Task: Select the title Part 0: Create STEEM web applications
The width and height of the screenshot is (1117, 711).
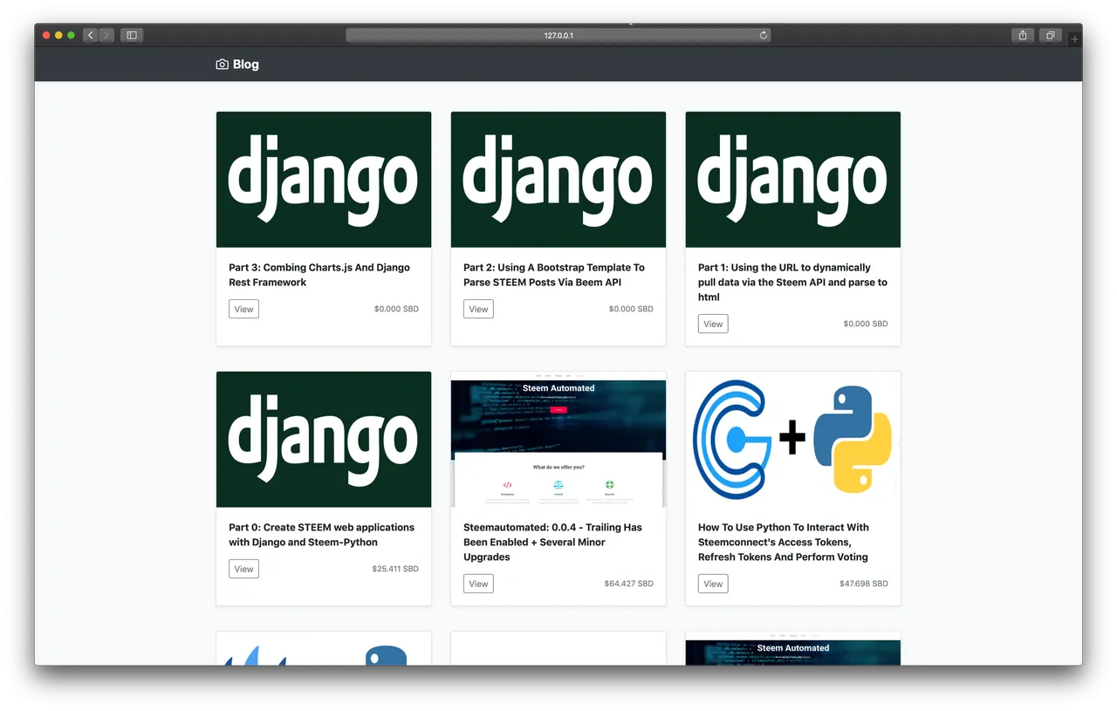Action: (x=321, y=535)
